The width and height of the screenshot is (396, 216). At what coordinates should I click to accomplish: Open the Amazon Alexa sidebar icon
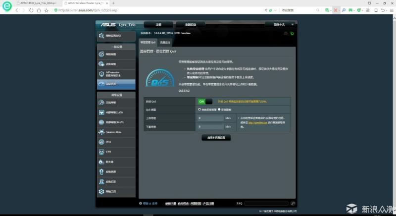pyautogui.click(x=101, y=132)
